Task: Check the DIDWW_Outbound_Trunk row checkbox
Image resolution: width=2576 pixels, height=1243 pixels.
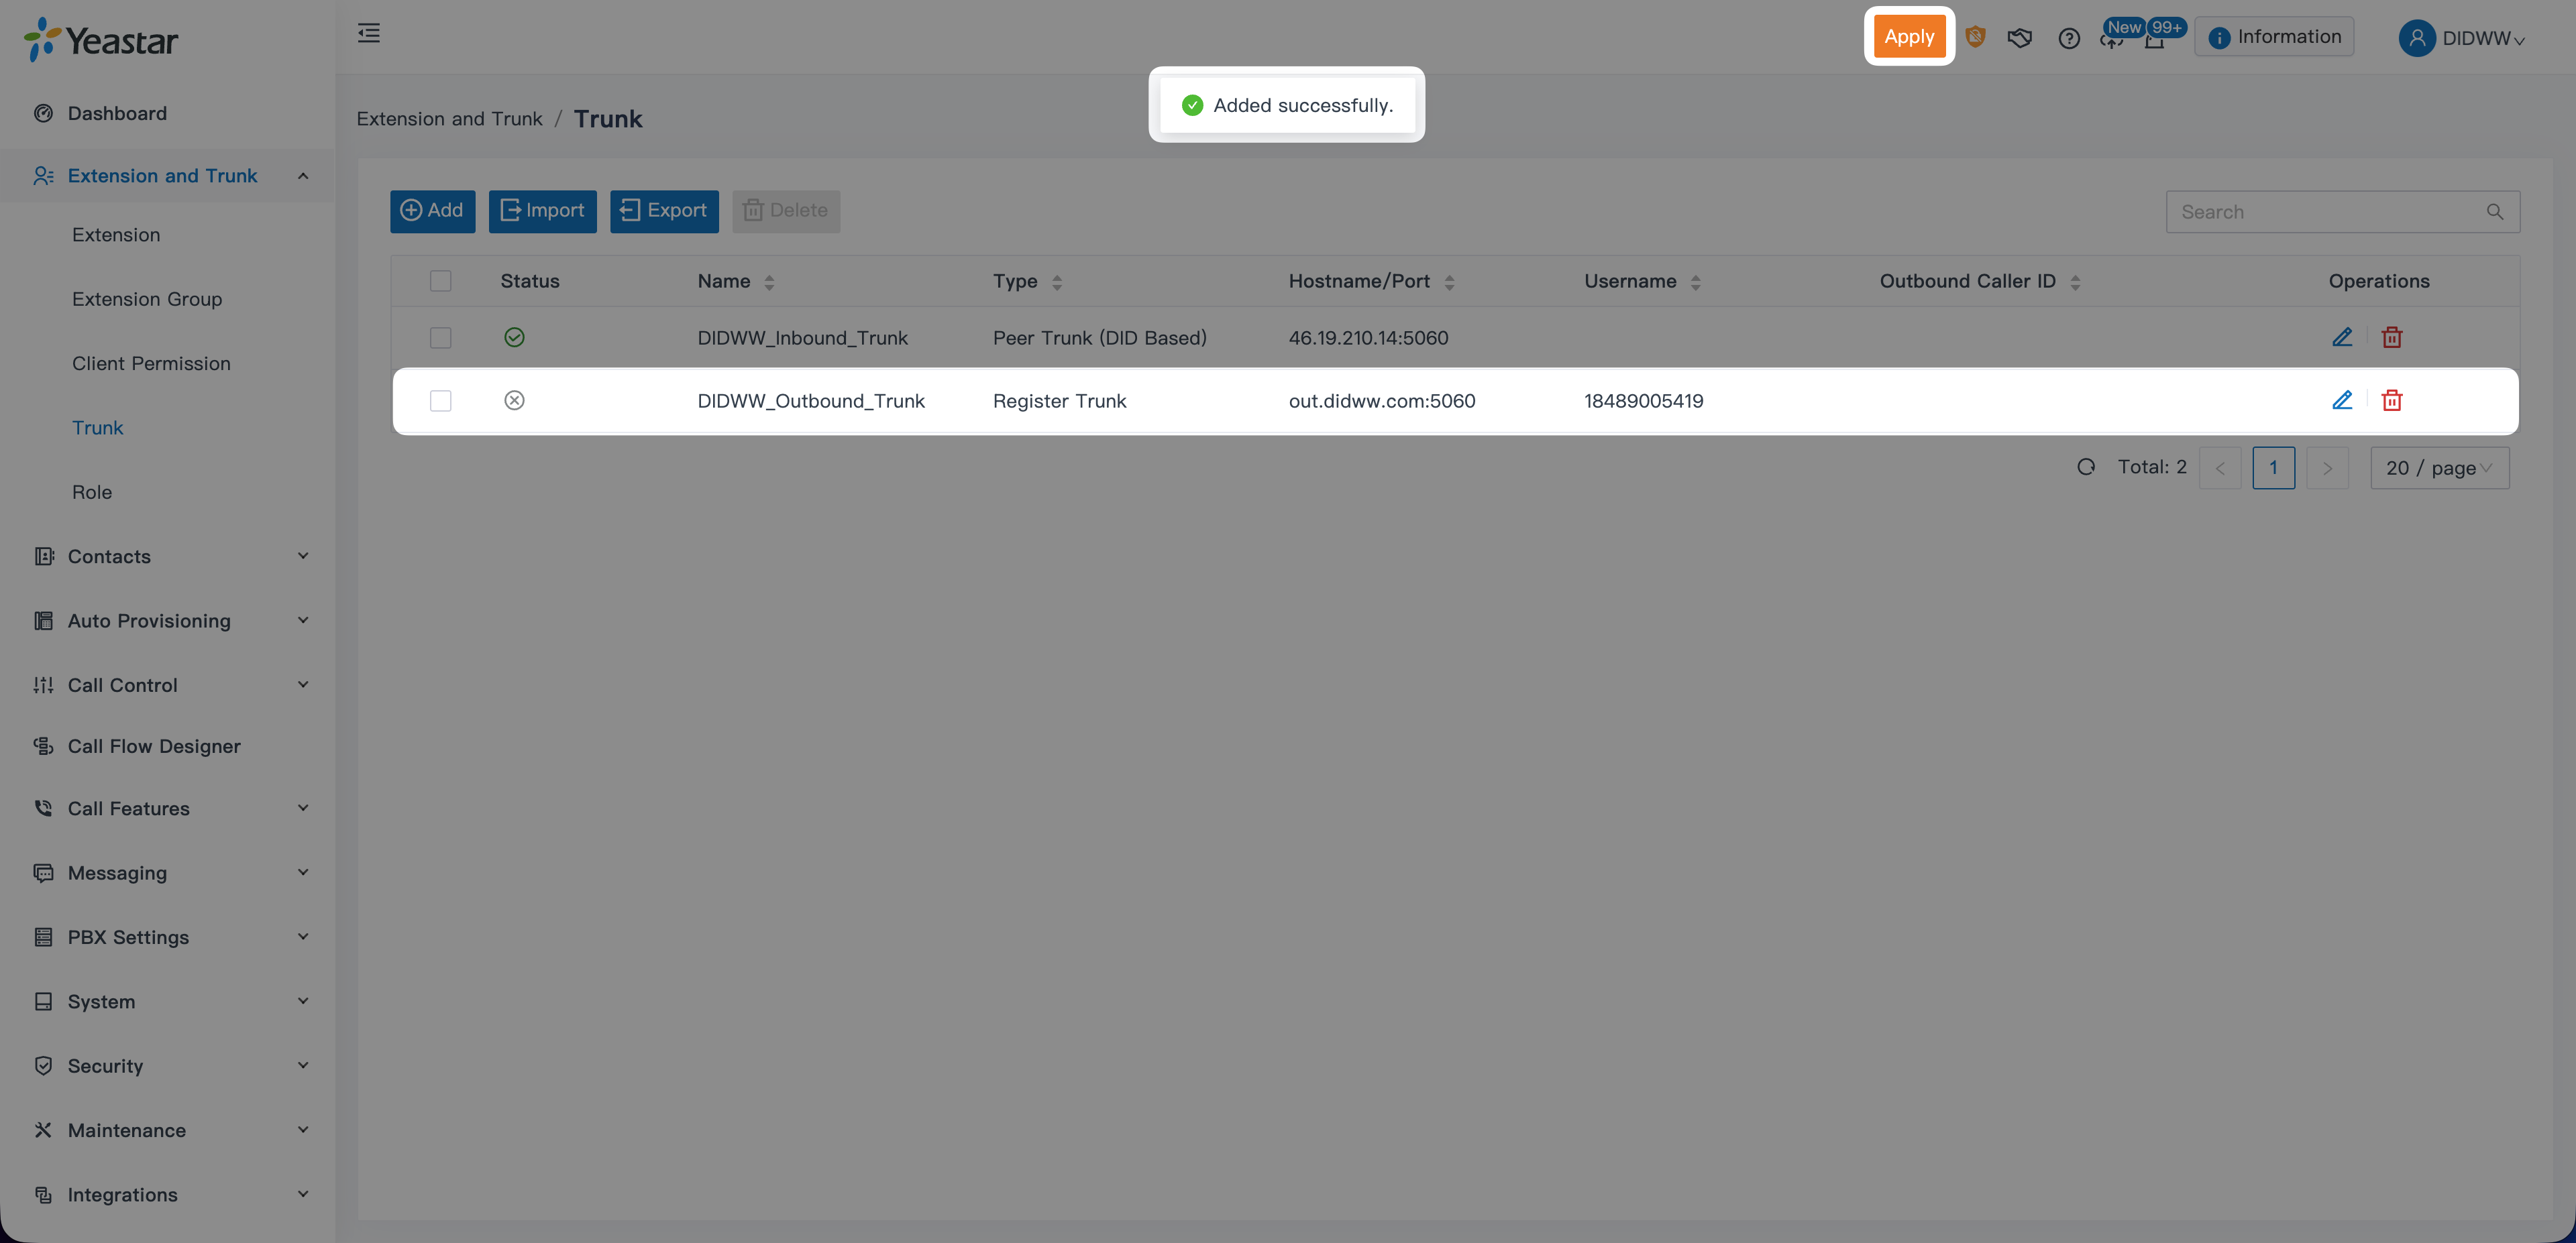Action: [440, 401]
